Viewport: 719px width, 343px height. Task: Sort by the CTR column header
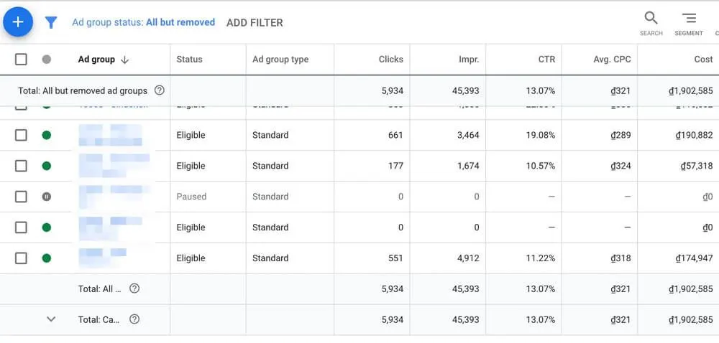pyautogui.click(x=546, y=60)
